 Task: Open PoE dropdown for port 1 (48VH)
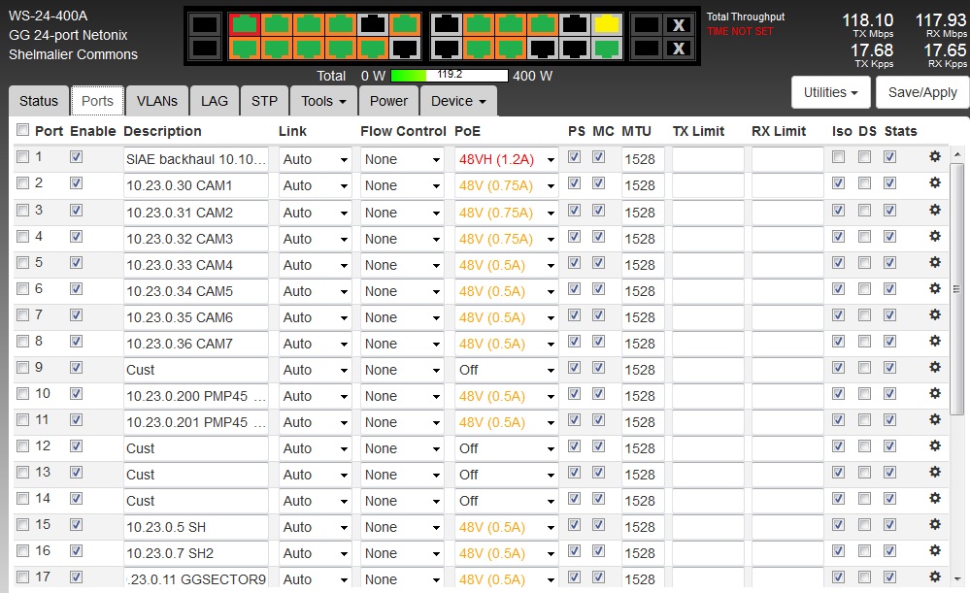507,159
